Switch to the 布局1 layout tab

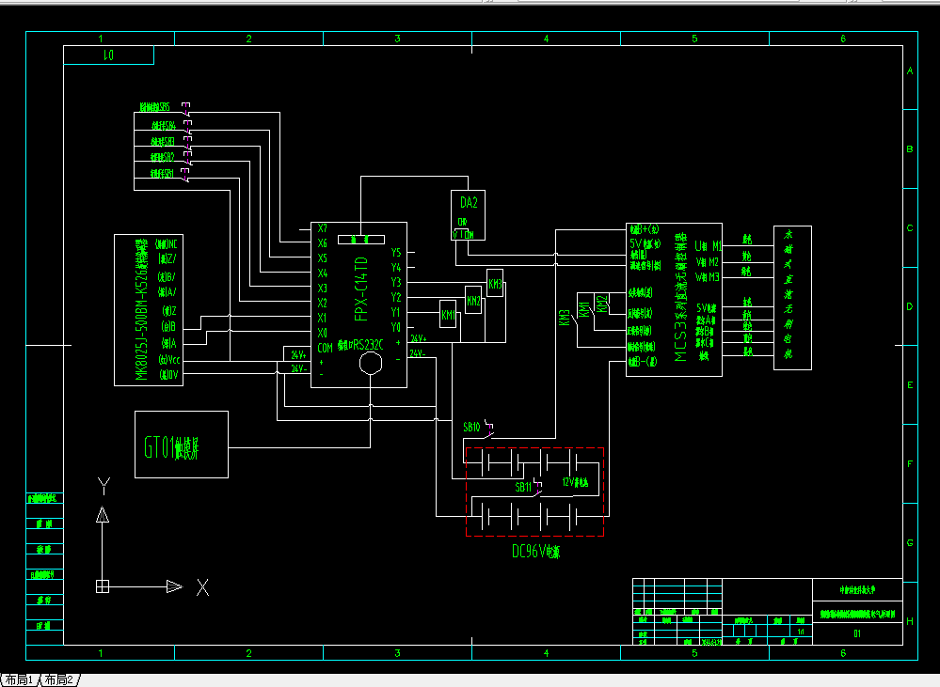19,679
